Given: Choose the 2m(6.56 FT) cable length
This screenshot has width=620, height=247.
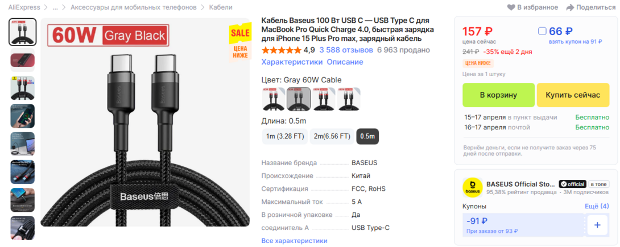Looking at the screenshot, I should (x=331, y=136).
